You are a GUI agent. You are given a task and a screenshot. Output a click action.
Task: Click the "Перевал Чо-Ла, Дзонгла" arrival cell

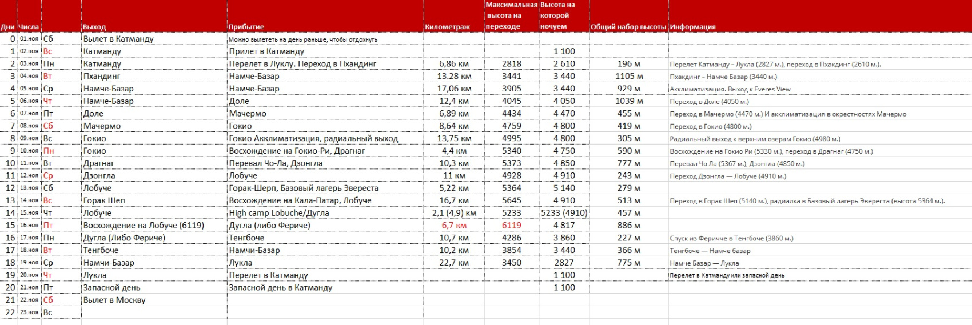276,163
